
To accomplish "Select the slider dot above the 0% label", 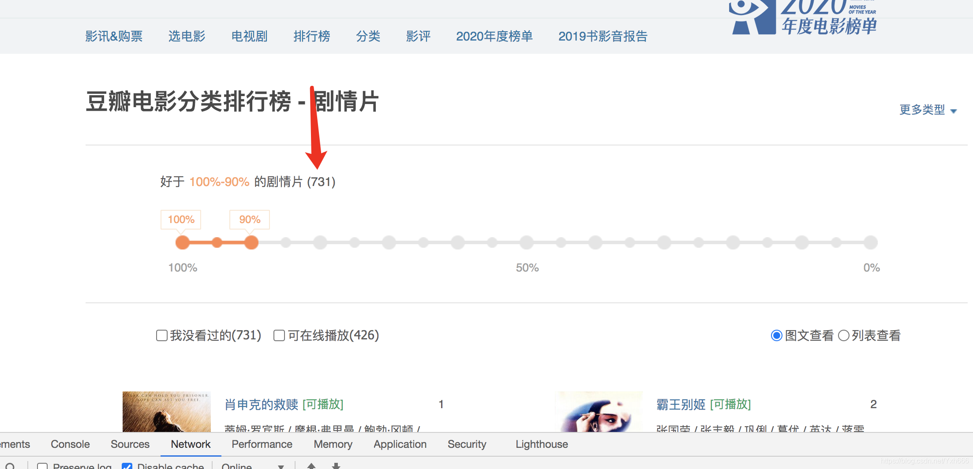I will coord(871,242).
